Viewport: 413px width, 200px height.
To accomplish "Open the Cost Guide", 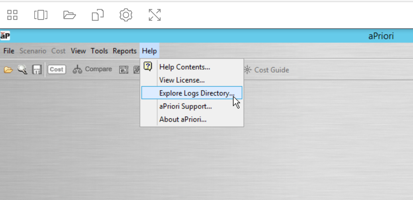I will pos(266,70).
